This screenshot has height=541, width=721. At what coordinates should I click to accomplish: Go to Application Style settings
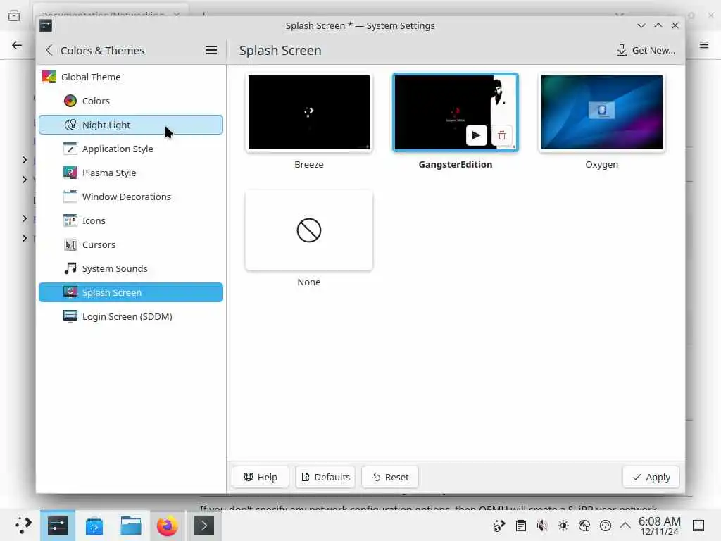pos(130,149)
